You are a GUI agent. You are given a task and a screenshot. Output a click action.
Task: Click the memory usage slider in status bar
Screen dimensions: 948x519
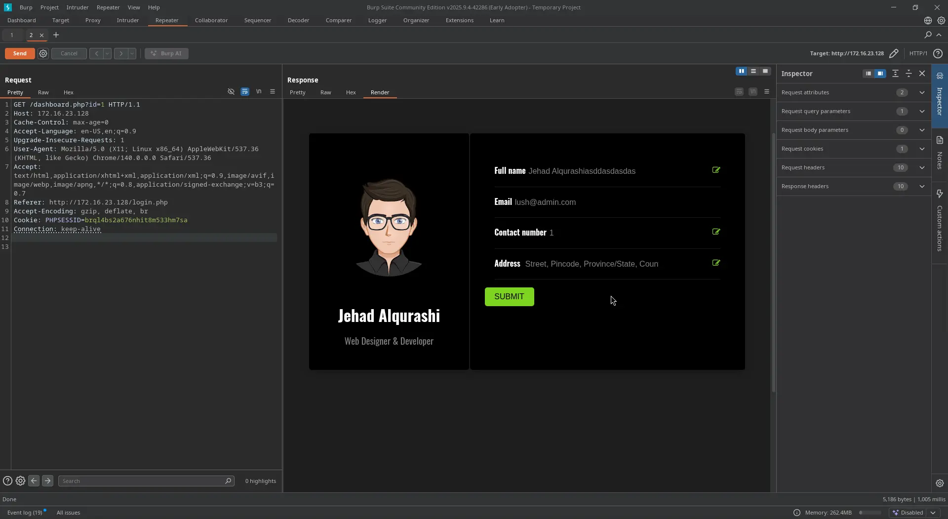click(x=870, y=513)
